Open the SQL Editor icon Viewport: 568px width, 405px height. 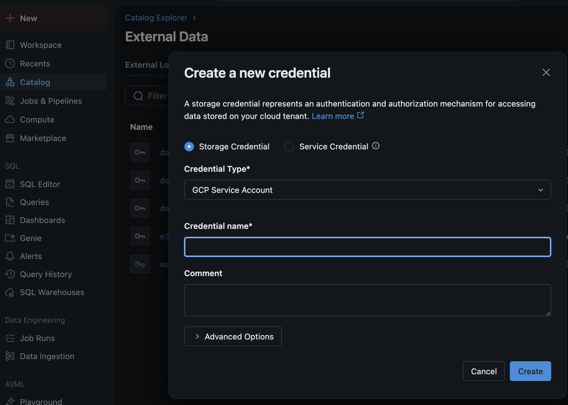10,184
